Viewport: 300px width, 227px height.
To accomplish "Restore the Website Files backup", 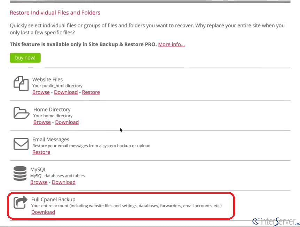I will tap(91, 92).
